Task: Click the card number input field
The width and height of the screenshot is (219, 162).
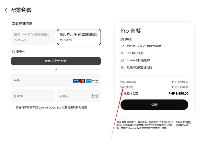Action: 56,81
